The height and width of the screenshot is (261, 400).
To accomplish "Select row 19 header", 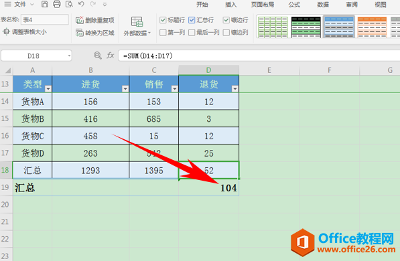I will pos(5,187).
